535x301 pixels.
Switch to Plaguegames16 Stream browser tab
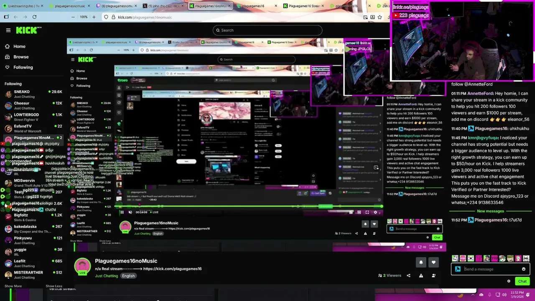303,6
